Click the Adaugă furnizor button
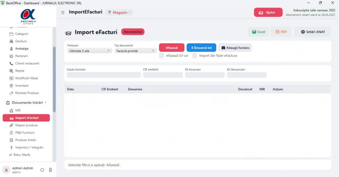Viewport: 339px width, 177px height. (x=235, y=48)
